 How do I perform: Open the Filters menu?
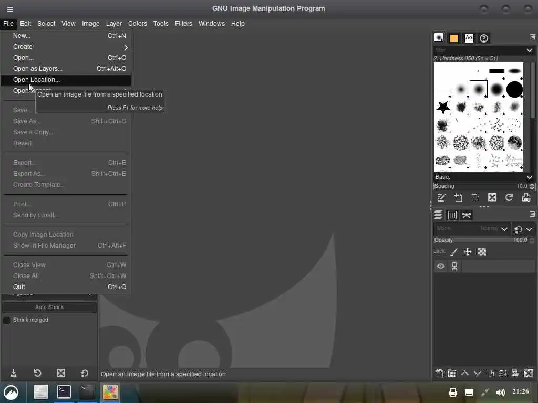pyautogui.click(x=183, y=24)
